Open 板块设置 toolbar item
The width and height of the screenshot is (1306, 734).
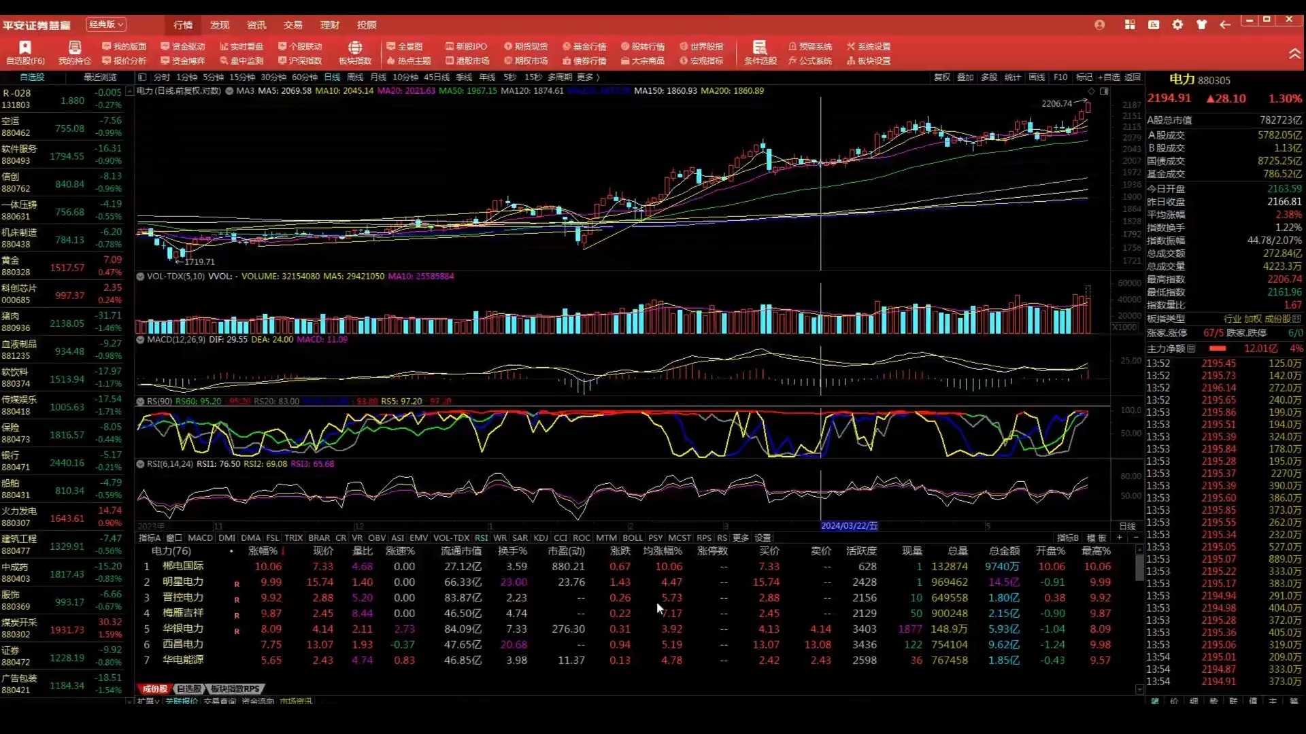pos(869,60)
